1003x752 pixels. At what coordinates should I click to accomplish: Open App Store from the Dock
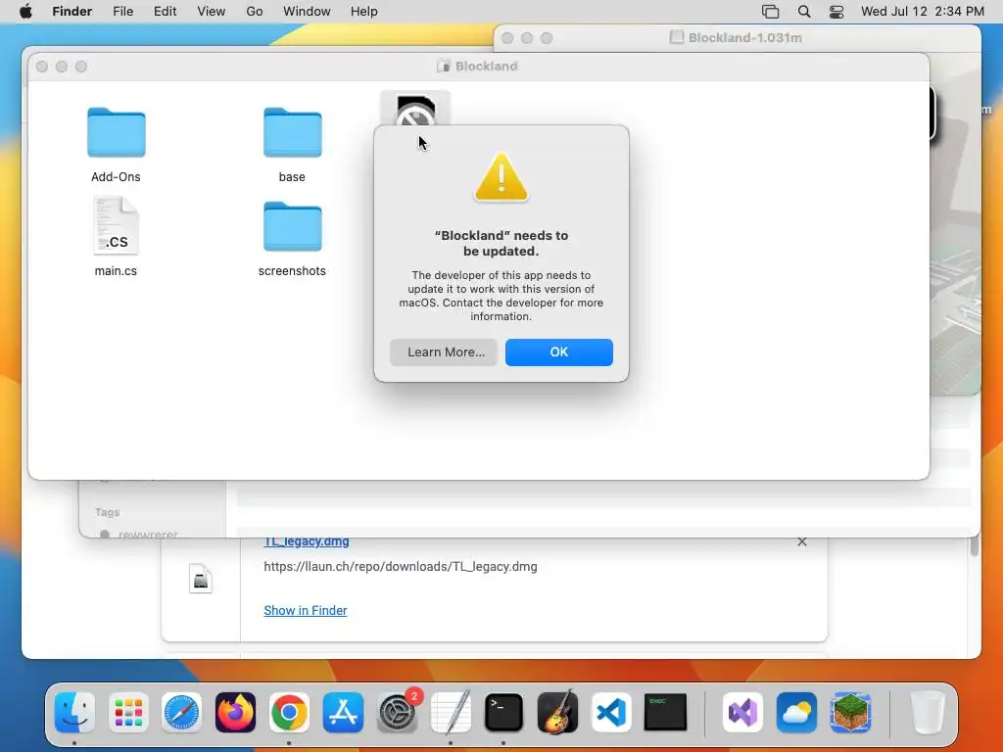tap(343, 712)
